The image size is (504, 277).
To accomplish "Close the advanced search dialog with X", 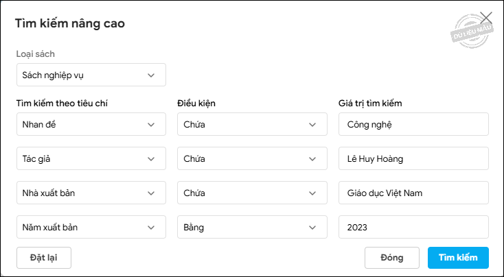I will [x=486, y=18].
